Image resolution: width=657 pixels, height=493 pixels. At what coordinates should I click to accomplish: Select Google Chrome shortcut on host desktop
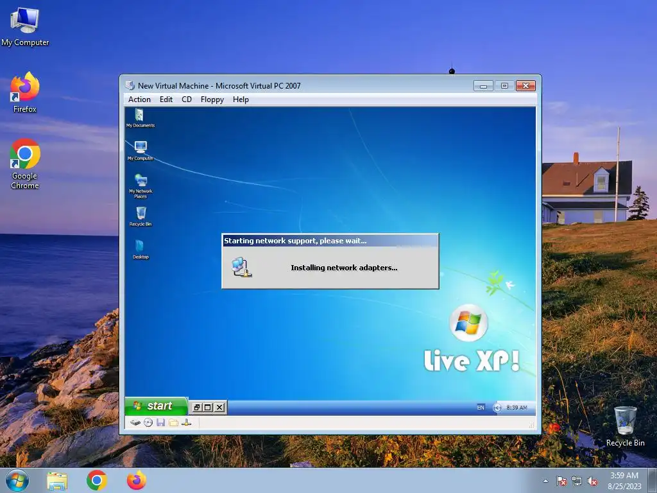pos(25,164)
